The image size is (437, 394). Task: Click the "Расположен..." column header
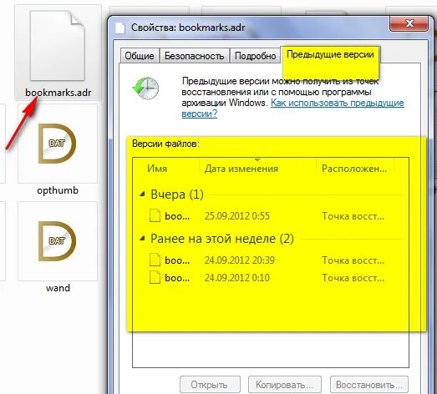355,169
